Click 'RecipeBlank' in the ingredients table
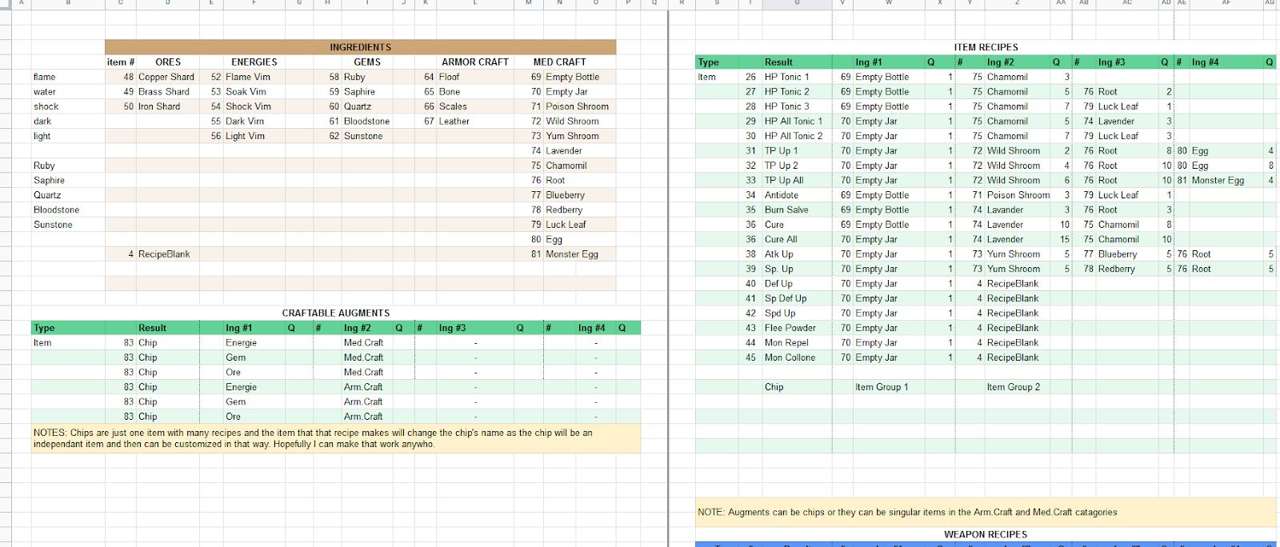 click(168, 254)
